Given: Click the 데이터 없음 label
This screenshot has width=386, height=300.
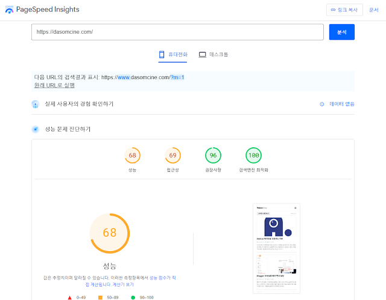Looking at the screenshot, I should (x=342, y=104).
